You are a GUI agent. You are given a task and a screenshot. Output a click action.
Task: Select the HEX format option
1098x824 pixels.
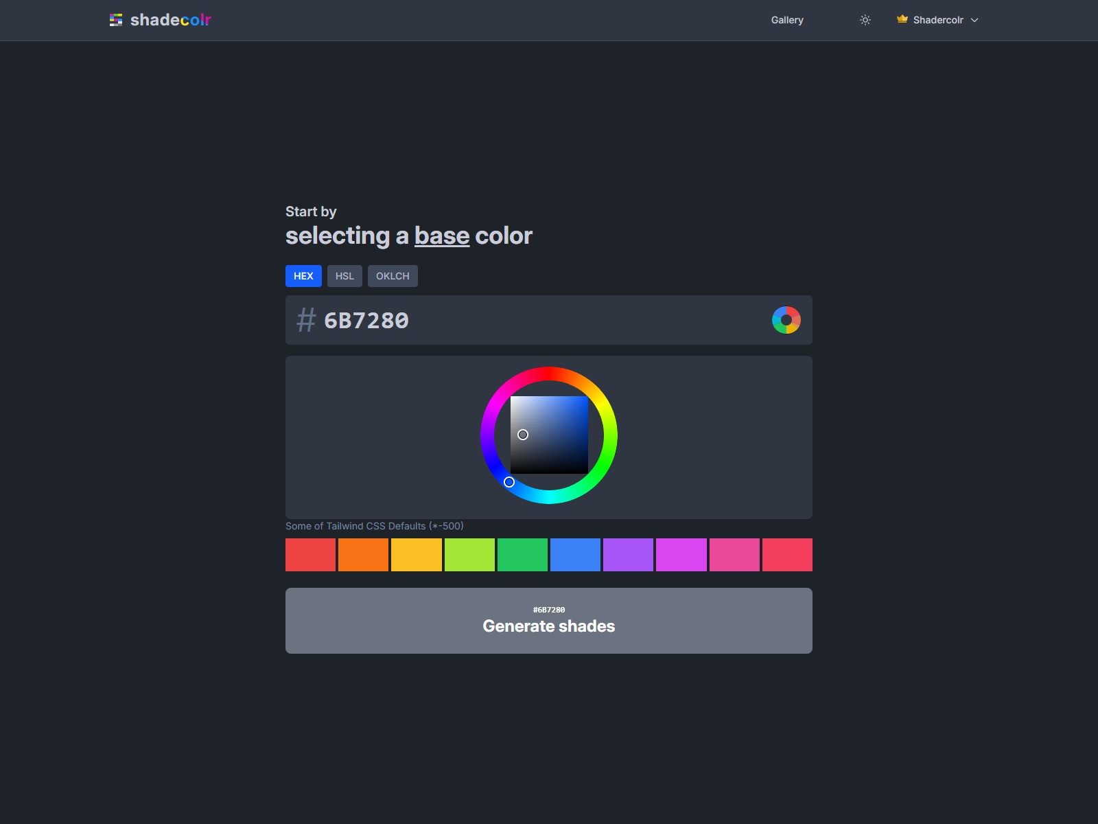303,276
